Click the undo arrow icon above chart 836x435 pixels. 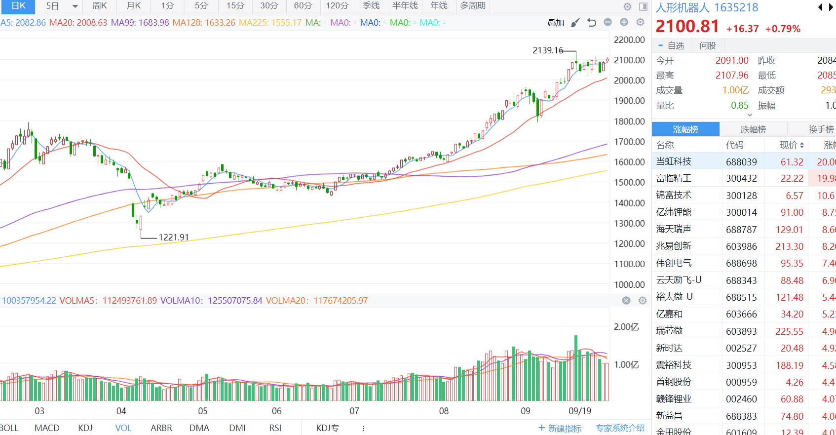[x=592, y=23]
